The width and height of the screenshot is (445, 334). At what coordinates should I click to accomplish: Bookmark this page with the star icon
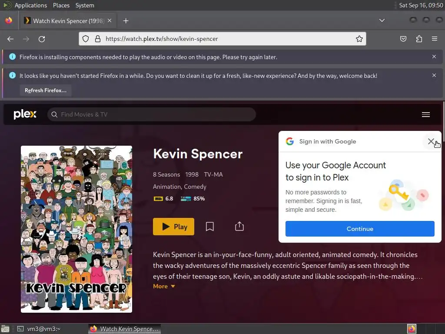coord(359,39)
